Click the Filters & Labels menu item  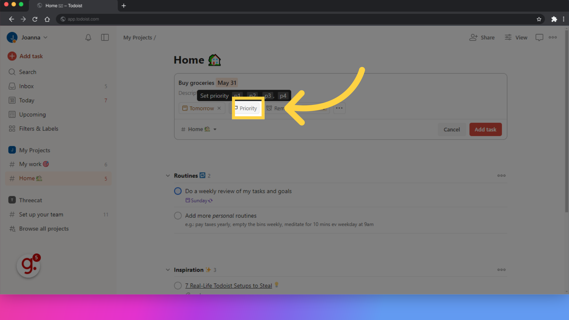click(x=38, y=128)
